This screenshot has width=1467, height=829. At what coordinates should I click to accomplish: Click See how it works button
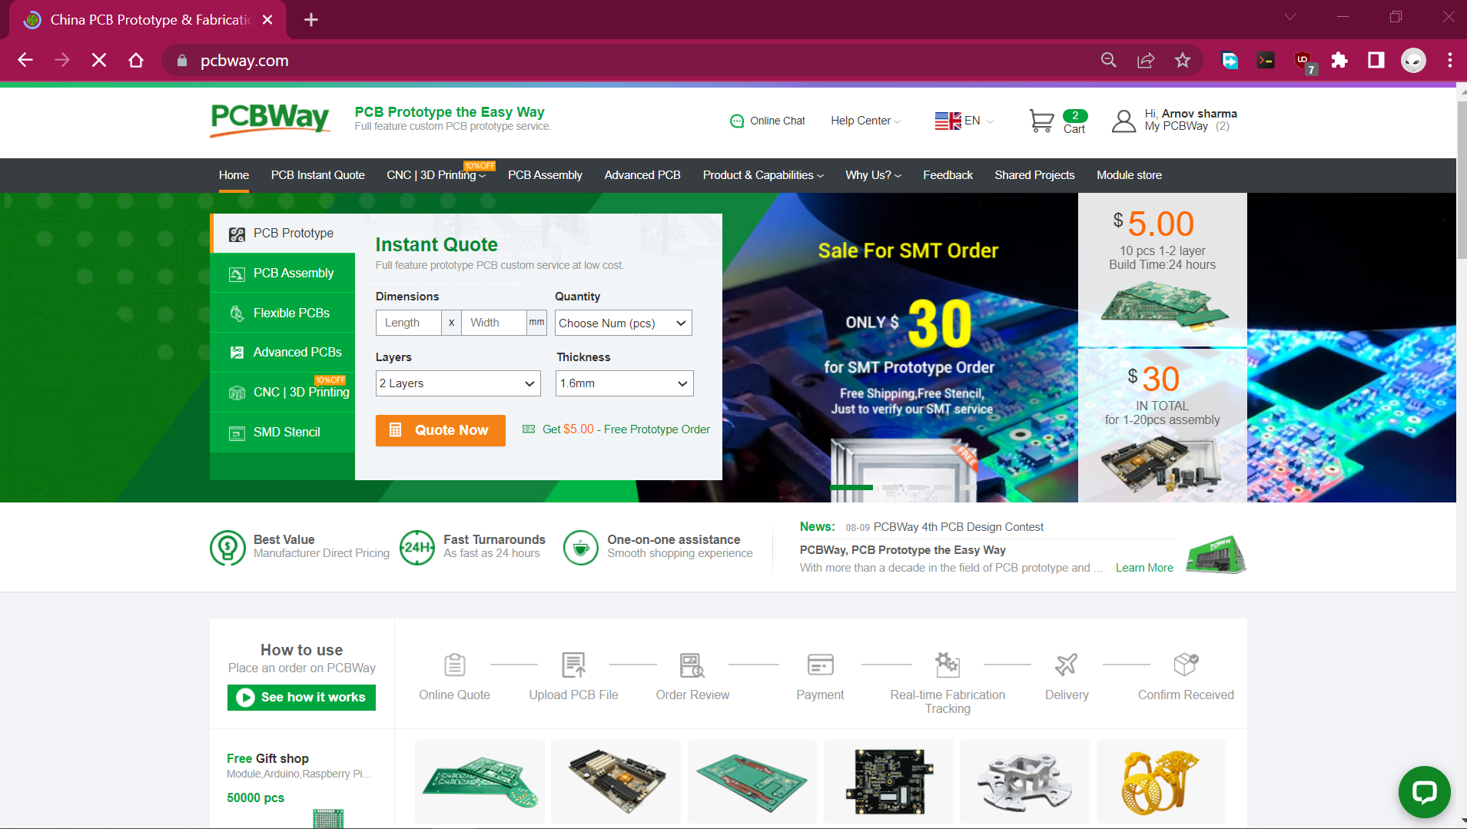coord(301,697)
